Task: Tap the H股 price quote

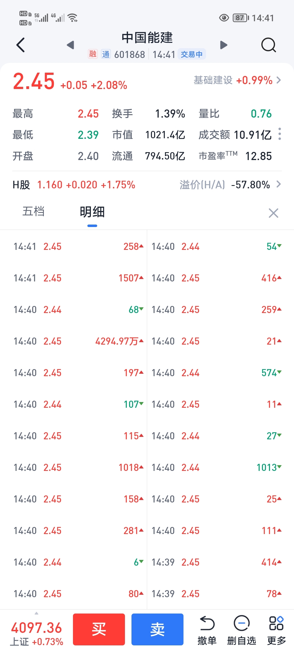Action: pyautogui.click(x=74, y=185)
